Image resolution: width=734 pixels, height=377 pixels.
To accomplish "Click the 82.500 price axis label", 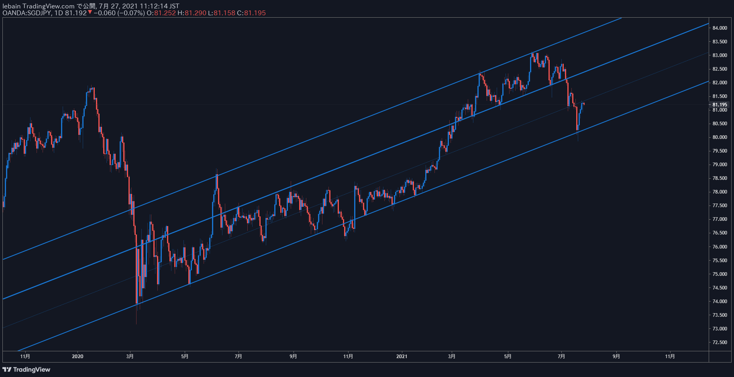I will [x=720, y=69].
